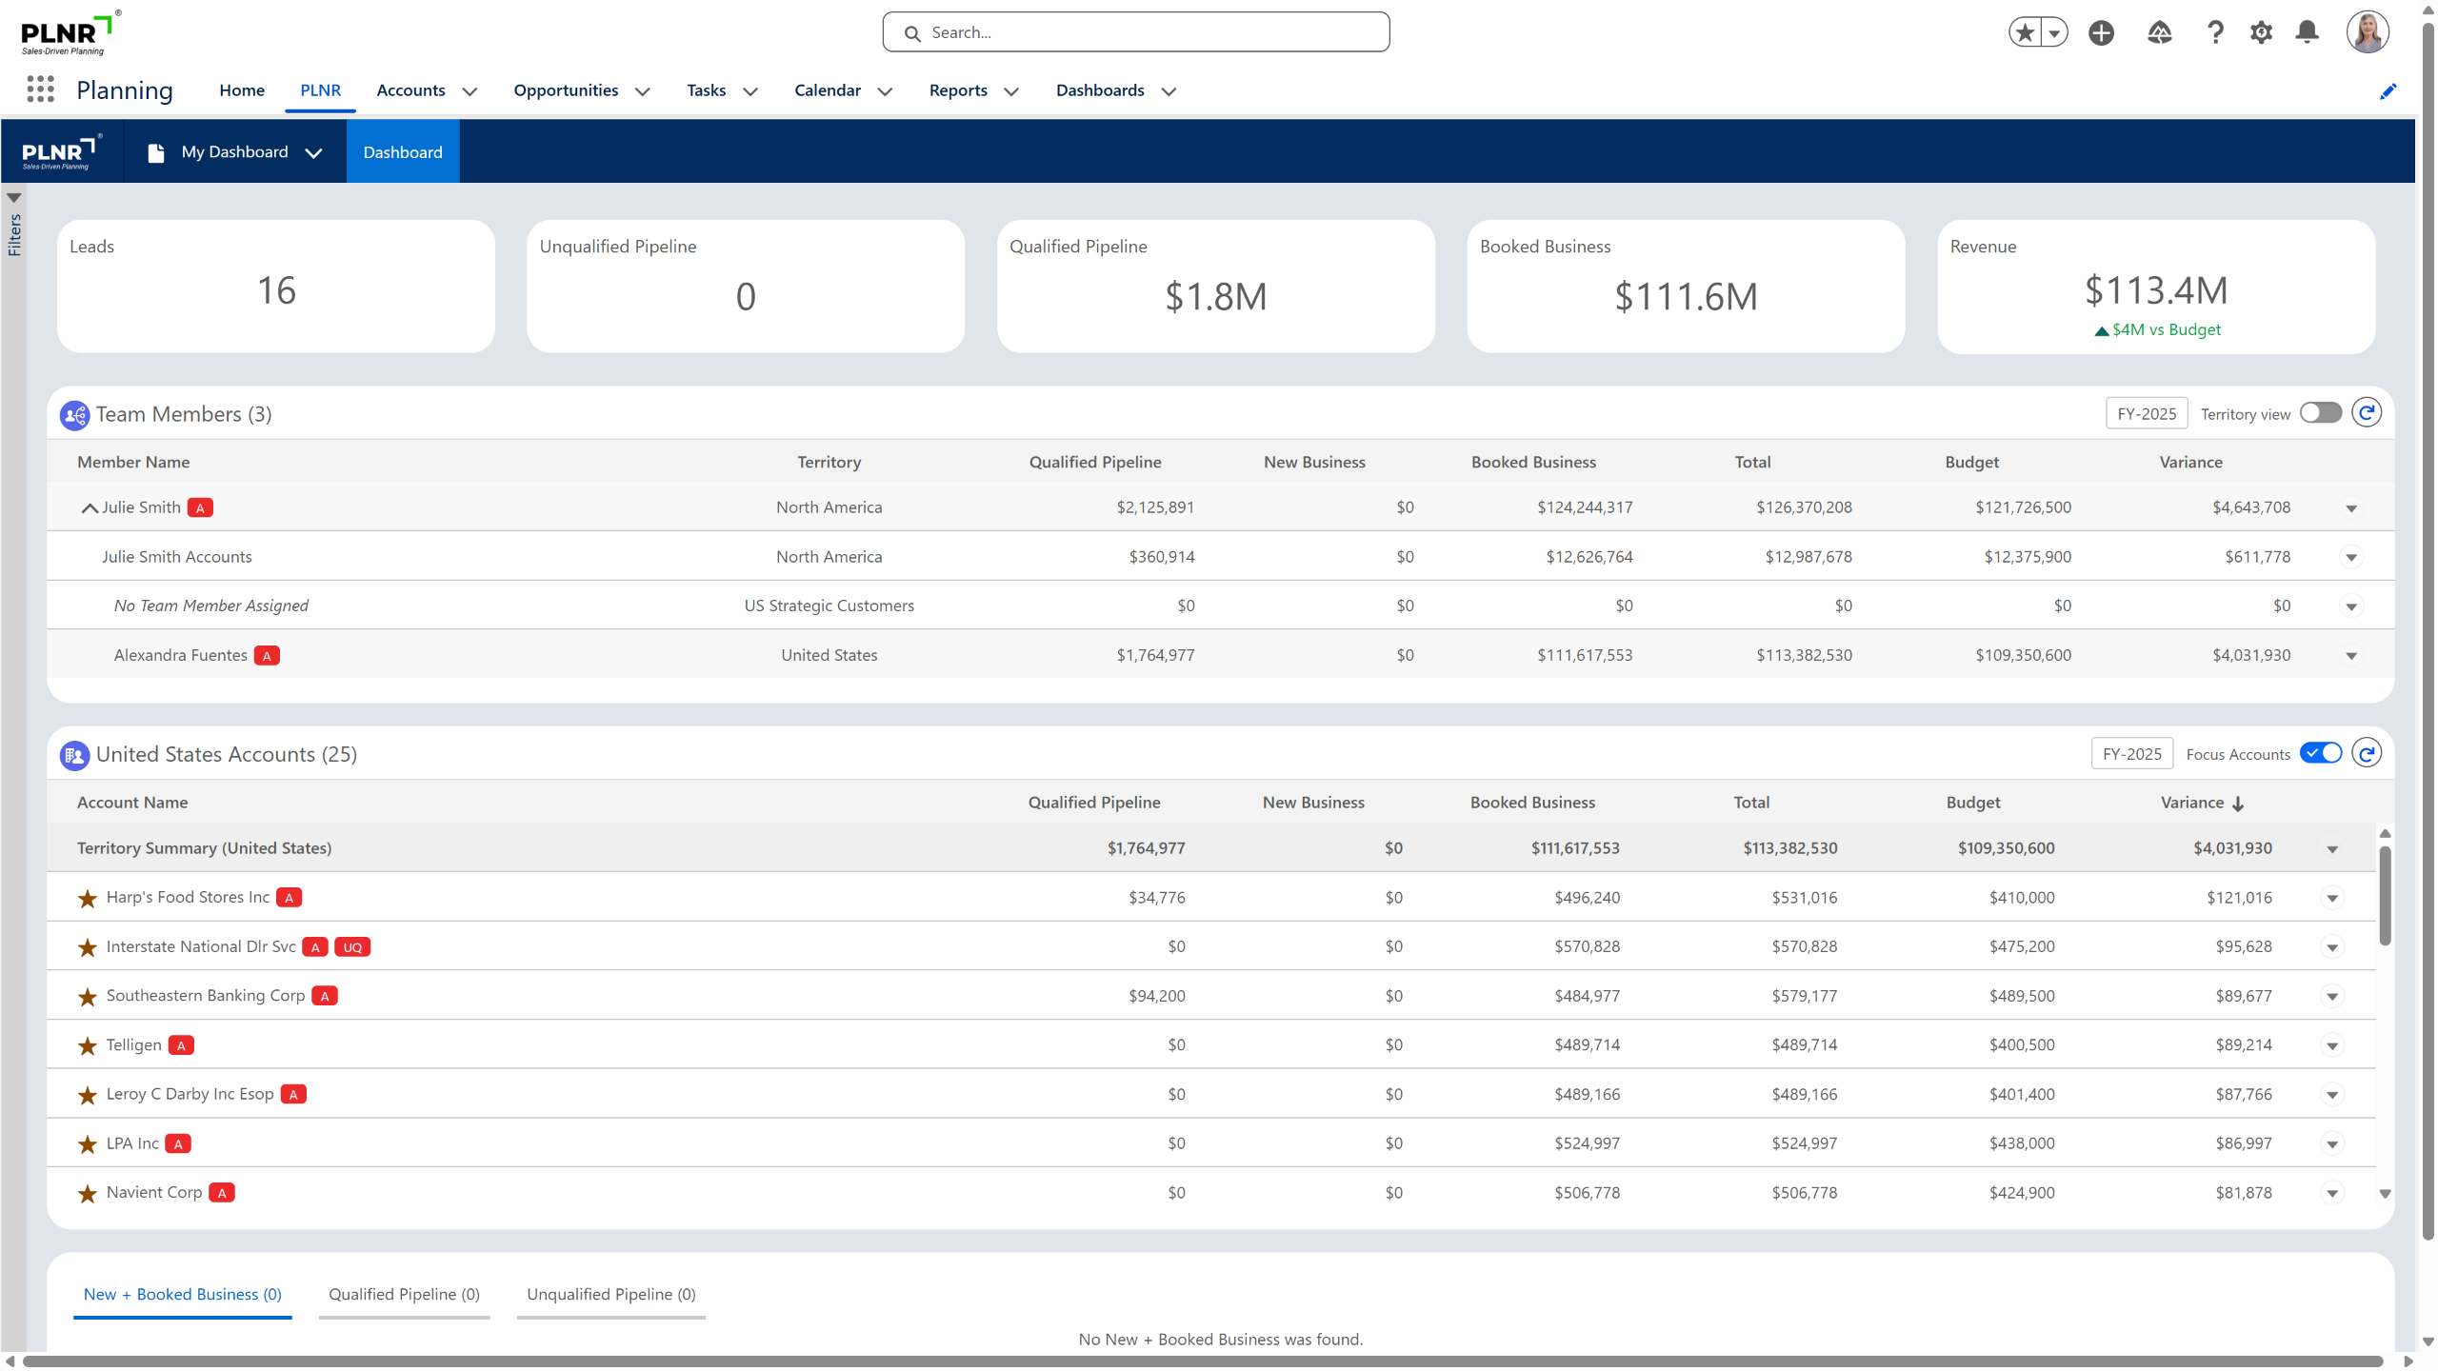Collapse the Julie Smith team row
The width and height of the screenshot is (2438, 1371).
(x=89, y=508)
